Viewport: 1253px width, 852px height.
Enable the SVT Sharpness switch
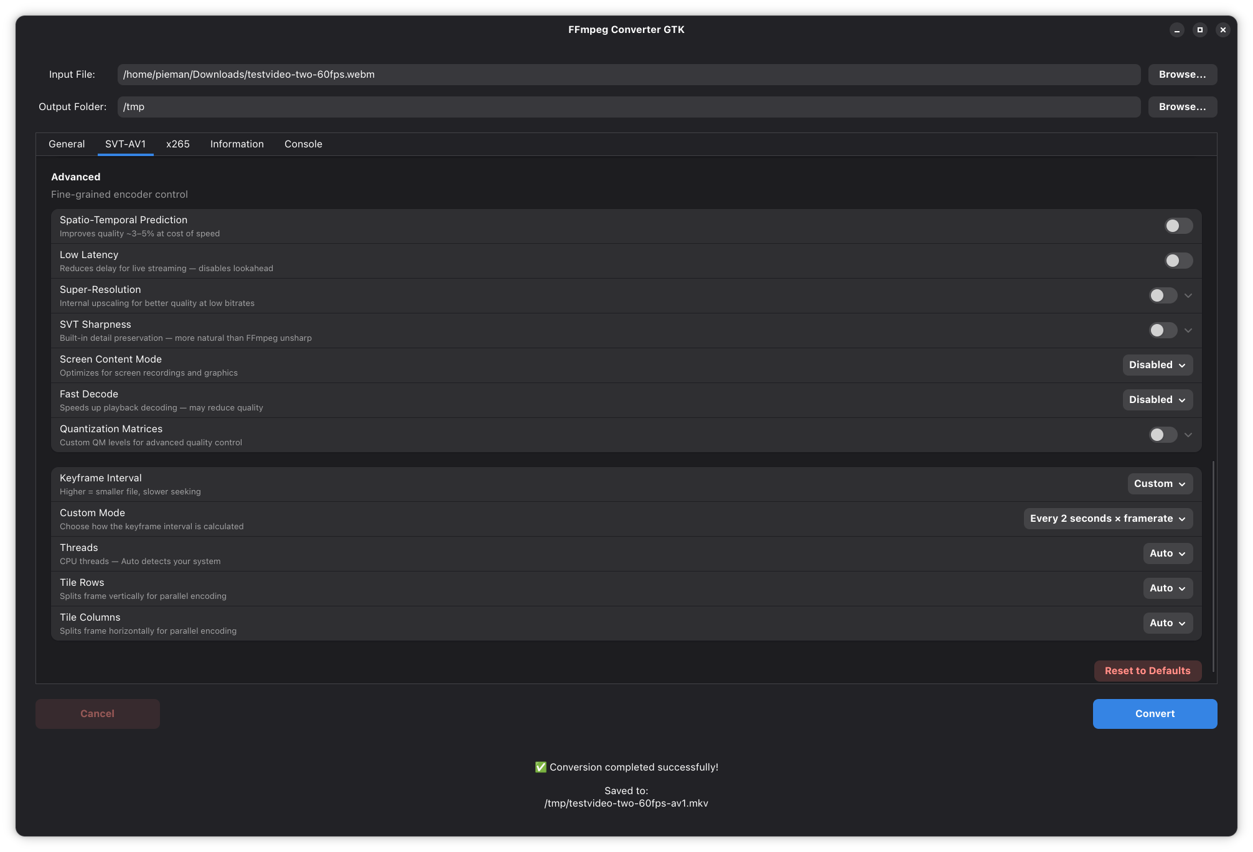coord(1162,330)
